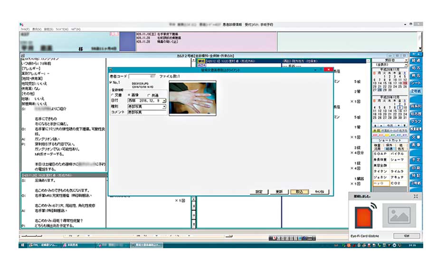
Task: Enable the 共通 checkbox
Action: click(149, 95)
